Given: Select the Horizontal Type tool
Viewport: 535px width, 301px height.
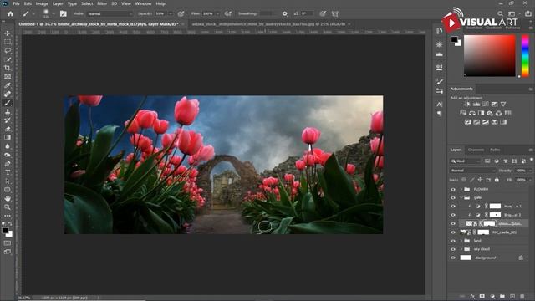Looking at the screenshot, I should pyautogui.click(x=8, y=172).
